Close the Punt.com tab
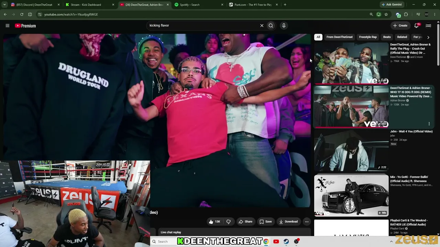 tap(277, 5)
